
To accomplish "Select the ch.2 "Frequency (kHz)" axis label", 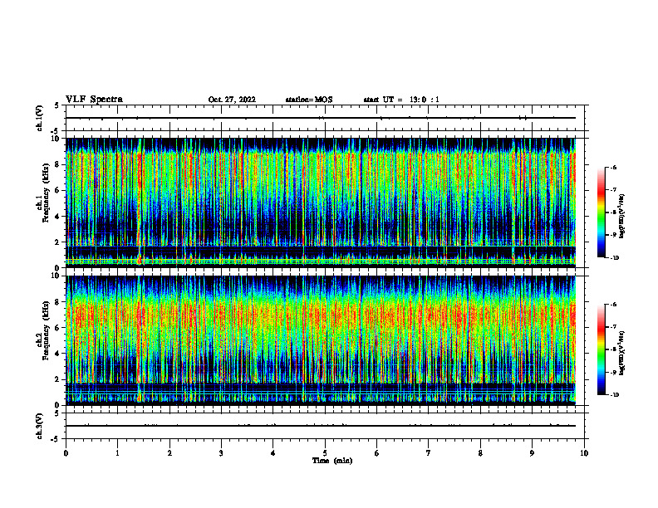I will pyautogui.click(x=46, y=330).
